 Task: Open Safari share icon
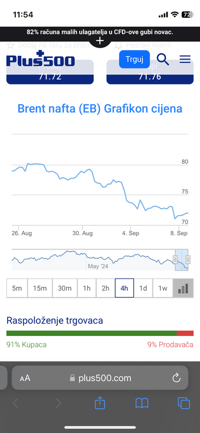tap(100, 403)
